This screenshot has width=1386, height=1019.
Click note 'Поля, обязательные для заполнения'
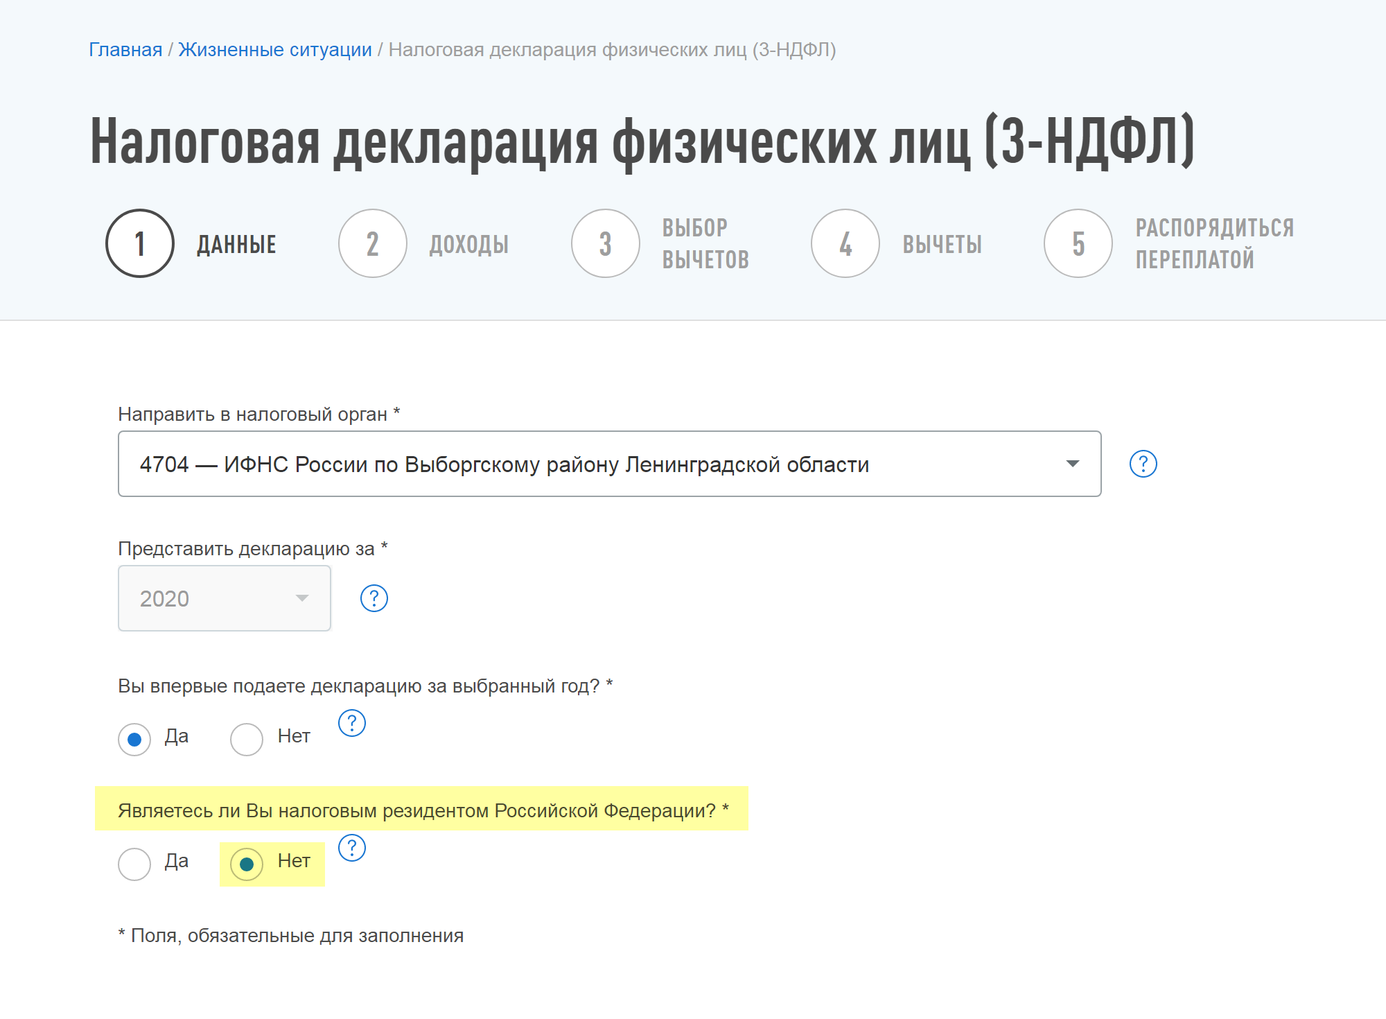297,935
